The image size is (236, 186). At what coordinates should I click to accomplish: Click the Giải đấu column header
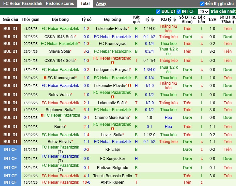click(x=10, y=19)
